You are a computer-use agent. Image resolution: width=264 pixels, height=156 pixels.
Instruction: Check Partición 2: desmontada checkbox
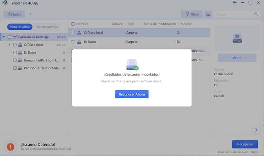click(15, 68)
